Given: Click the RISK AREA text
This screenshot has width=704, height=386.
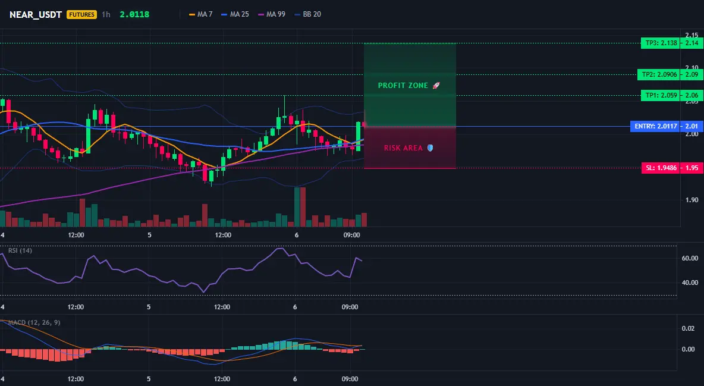Looking at the screenshot, I should pos(403,148).
